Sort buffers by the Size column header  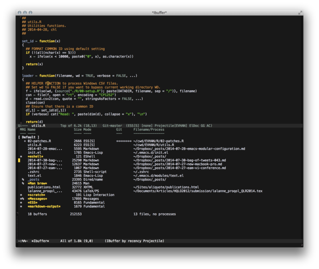(77, 129)
